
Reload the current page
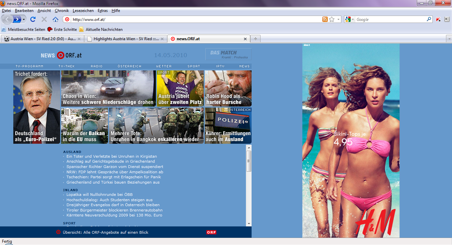pos(33,19)
